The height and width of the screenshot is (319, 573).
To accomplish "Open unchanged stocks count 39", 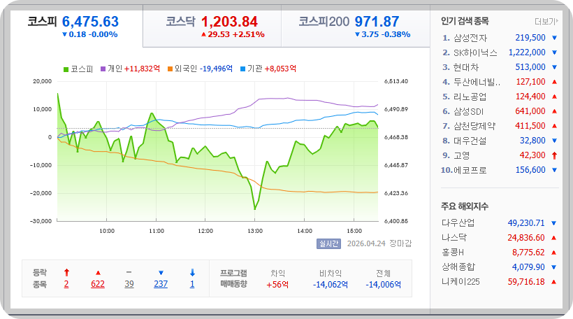I will click(x=129, y=284).
